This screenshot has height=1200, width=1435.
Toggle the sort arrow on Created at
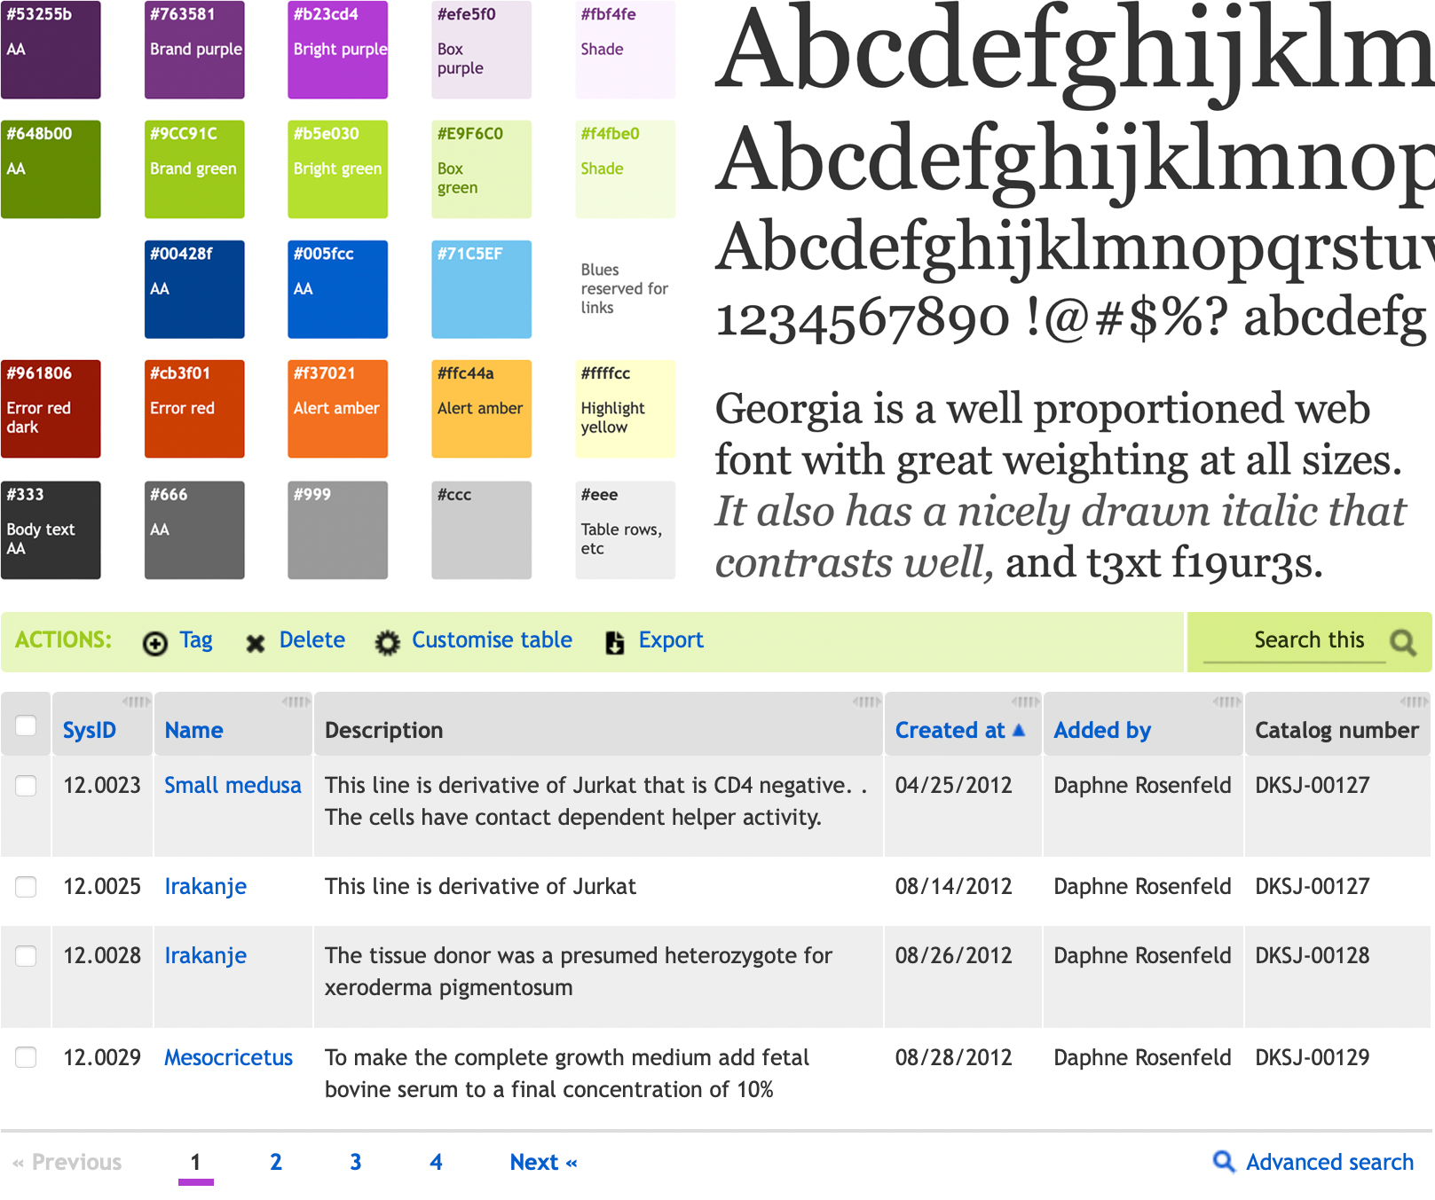point(1019,729)
